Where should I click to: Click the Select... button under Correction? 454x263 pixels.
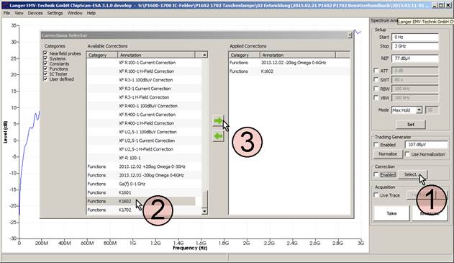[x=412, y=174]
